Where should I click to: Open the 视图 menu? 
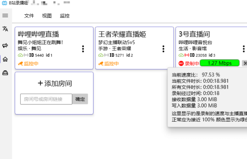click(47, 16)
